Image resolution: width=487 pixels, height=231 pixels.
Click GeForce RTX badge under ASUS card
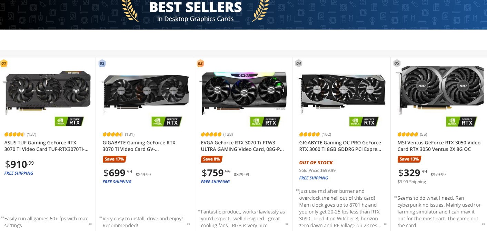[69, 122]
